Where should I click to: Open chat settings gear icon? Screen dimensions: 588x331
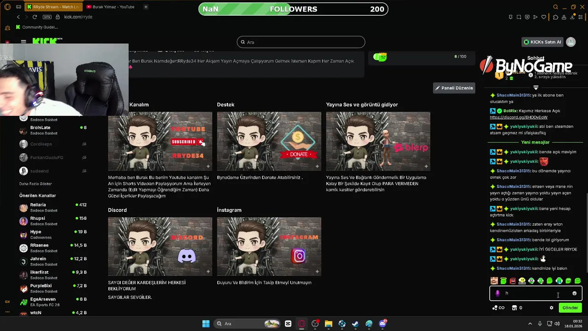(551, 308)
